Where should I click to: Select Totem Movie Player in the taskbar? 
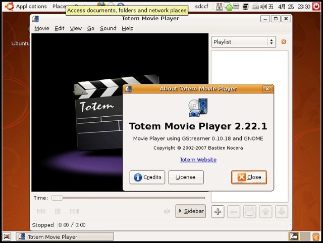coord(65,236)
